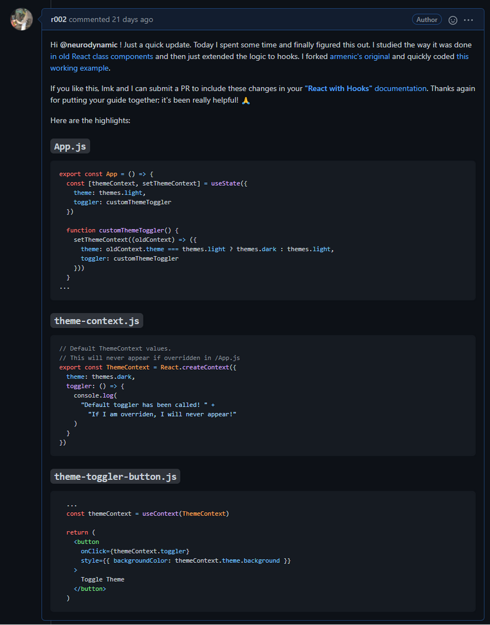Screen dimensions: 490x625
Task: Click the theme-toggler-button.js heading
Action: coord(115,477)
